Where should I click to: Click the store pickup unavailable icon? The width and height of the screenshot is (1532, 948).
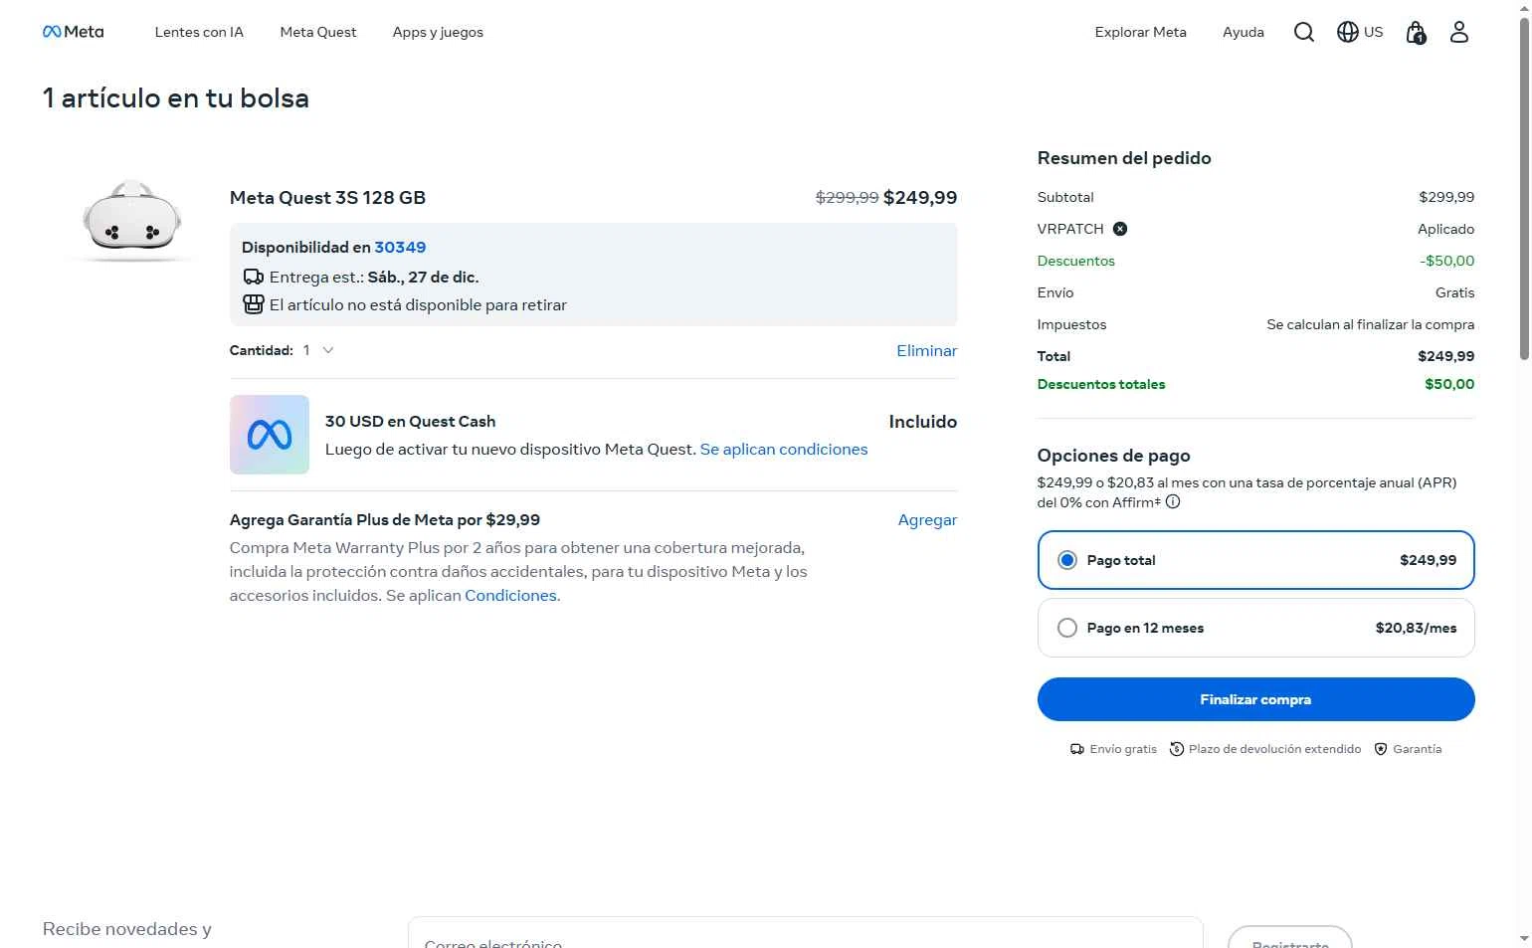pos(254,304)
